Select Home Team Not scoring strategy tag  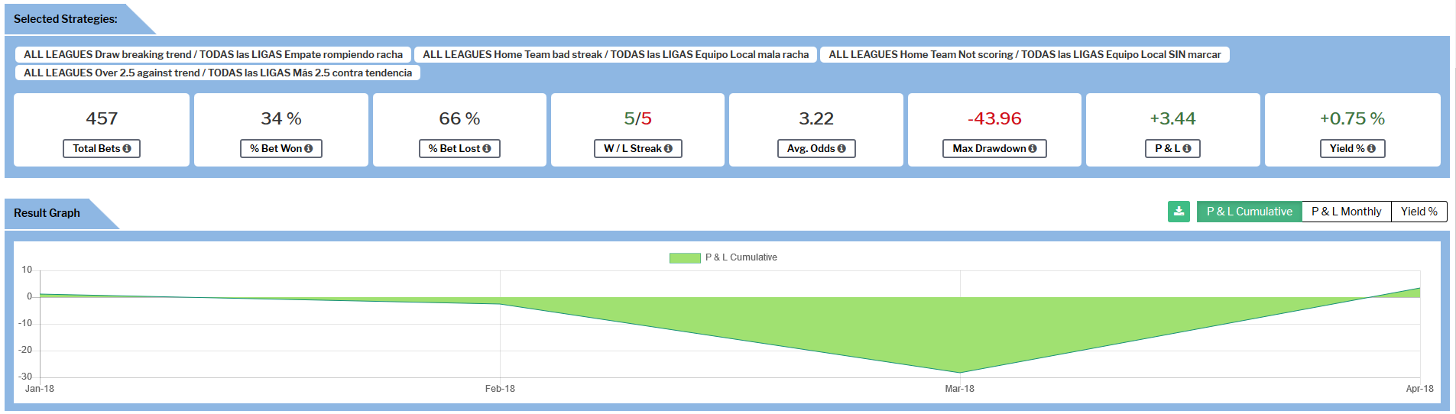(1025, 54)
